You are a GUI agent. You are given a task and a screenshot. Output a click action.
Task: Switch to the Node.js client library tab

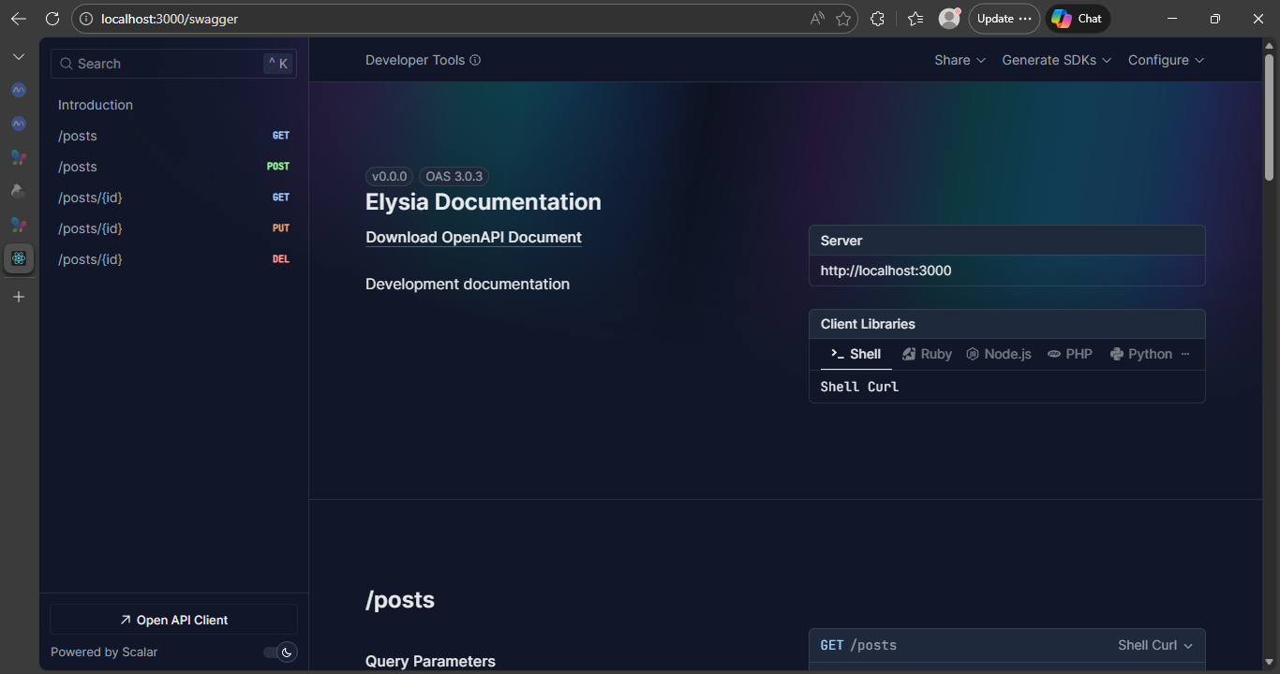(998, 354)
